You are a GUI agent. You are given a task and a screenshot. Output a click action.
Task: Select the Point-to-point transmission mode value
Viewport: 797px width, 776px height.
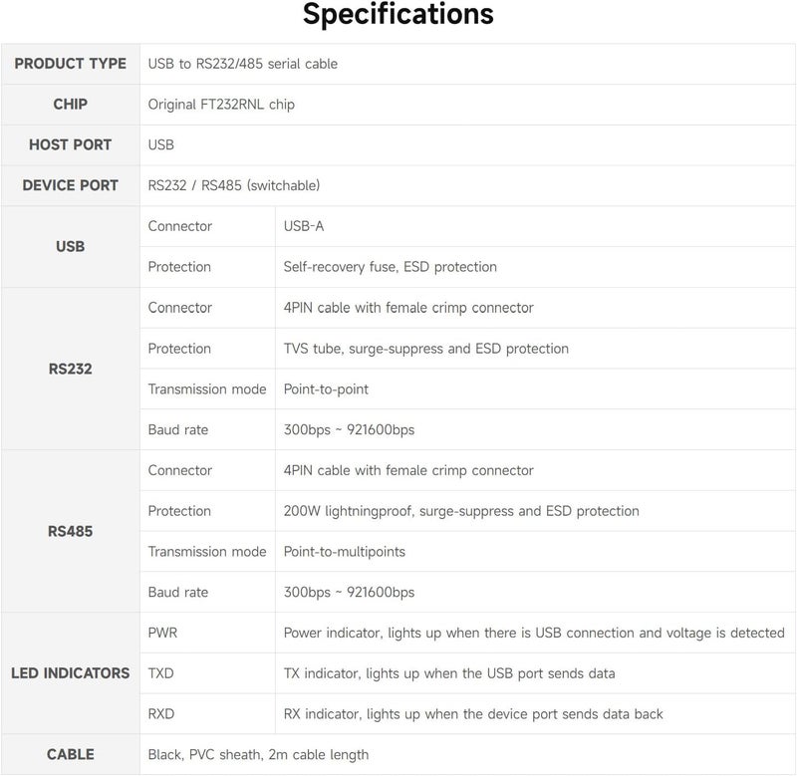[326, 389]
